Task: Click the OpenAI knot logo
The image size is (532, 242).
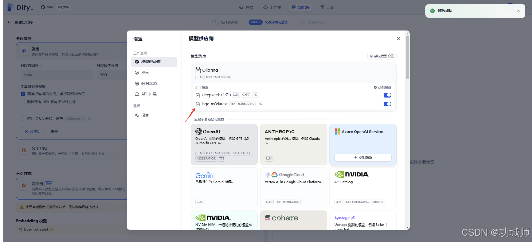Action: coord(199,132)
